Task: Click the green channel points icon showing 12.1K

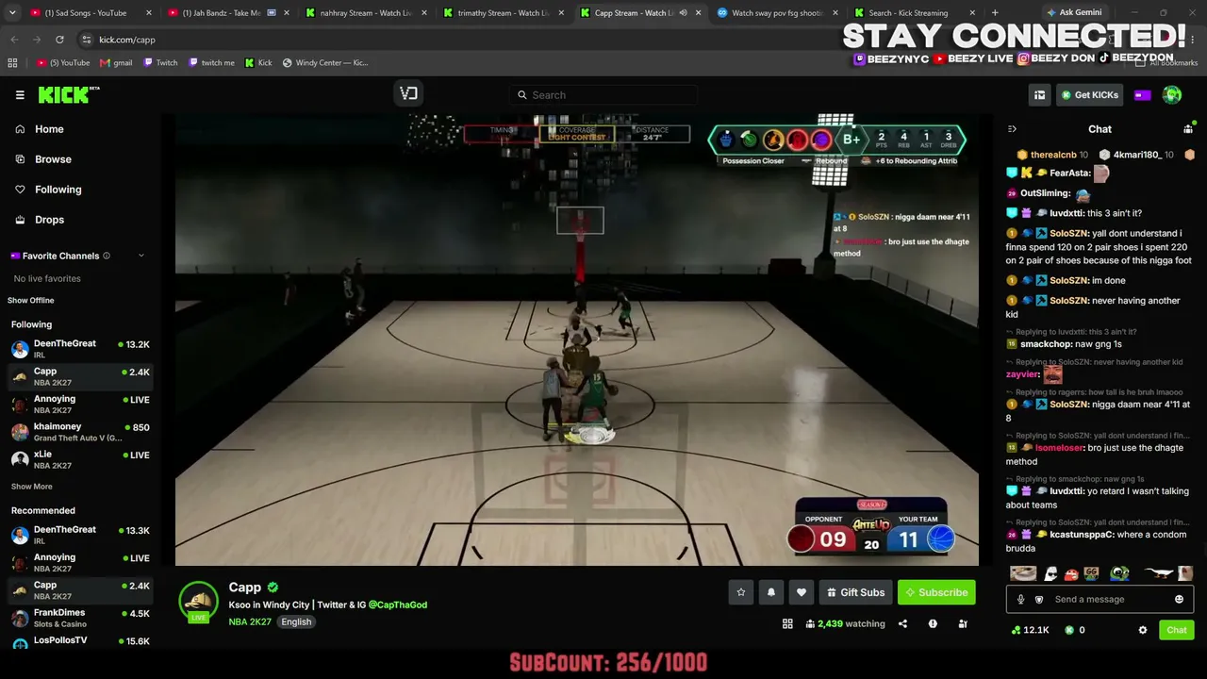Action: [x=1016, y=630]
